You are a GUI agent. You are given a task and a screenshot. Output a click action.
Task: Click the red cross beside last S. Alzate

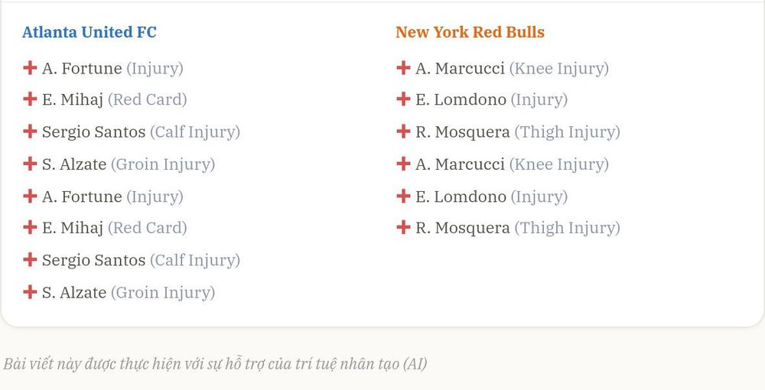[30, 292]
